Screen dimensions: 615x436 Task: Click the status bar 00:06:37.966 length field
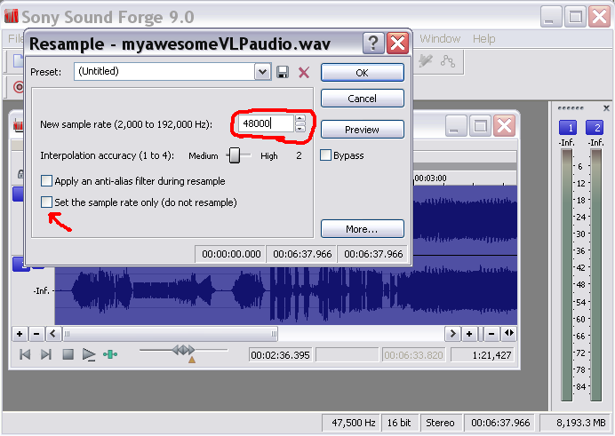click(x=500, y=423)
